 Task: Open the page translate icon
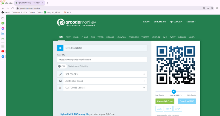click(204, 8)
